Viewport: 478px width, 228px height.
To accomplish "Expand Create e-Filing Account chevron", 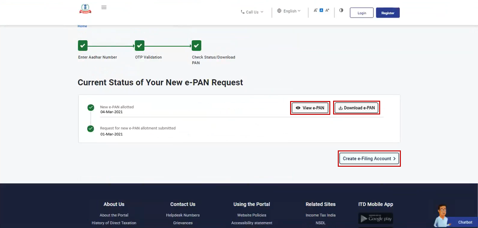I will coord(395,158).
